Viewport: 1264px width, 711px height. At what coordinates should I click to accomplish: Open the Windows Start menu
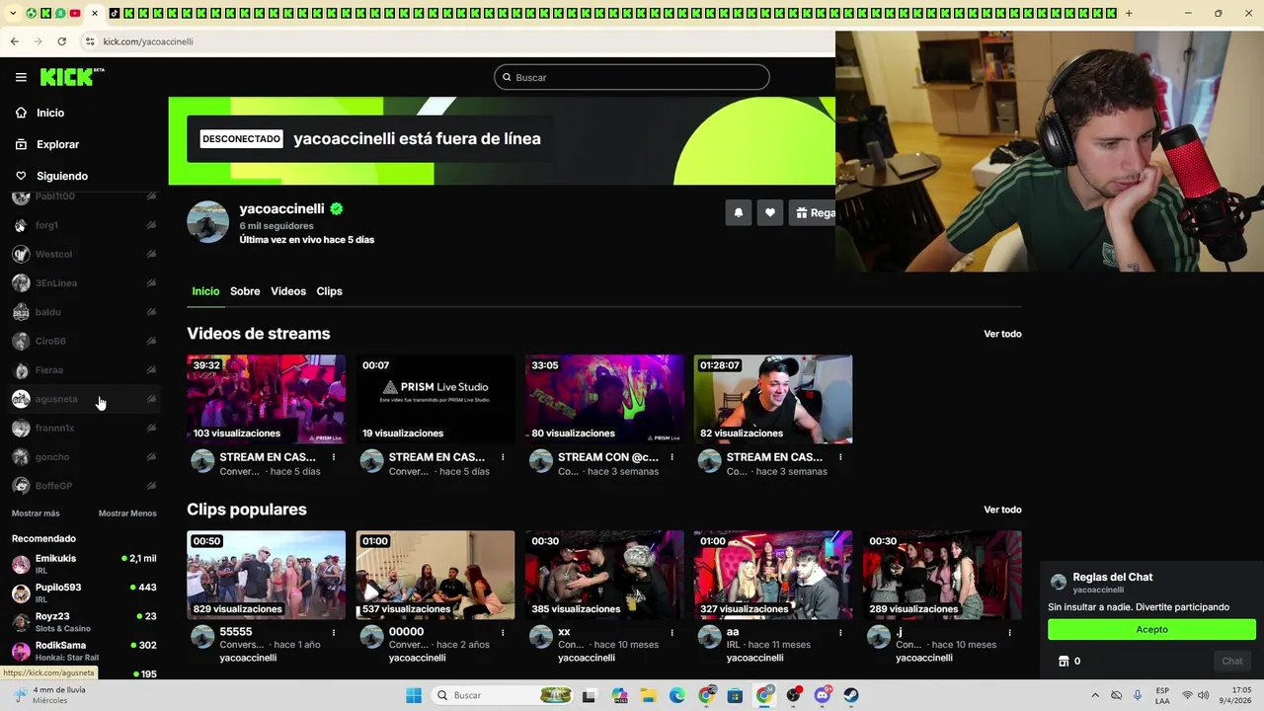(414, 695)
